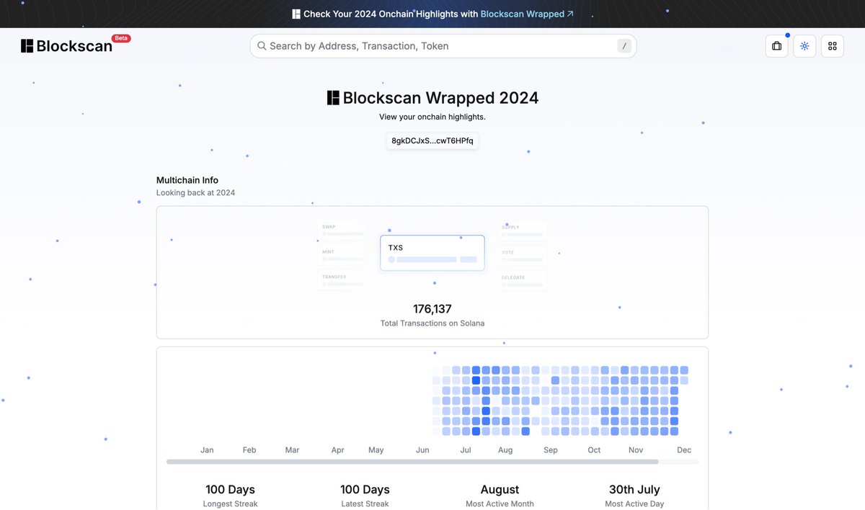
Task: Click the SWAP mini card
Action: click(343, 230)
